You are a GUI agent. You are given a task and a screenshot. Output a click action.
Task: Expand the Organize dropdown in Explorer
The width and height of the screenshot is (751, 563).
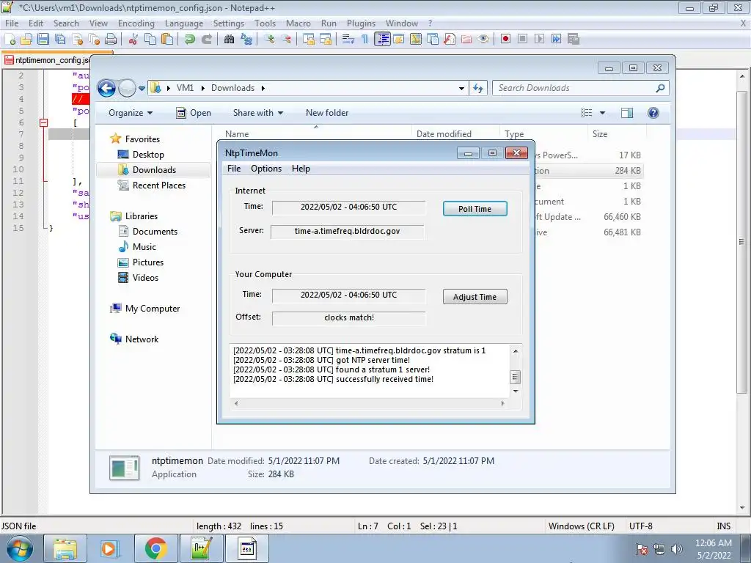tap(131, 113)
